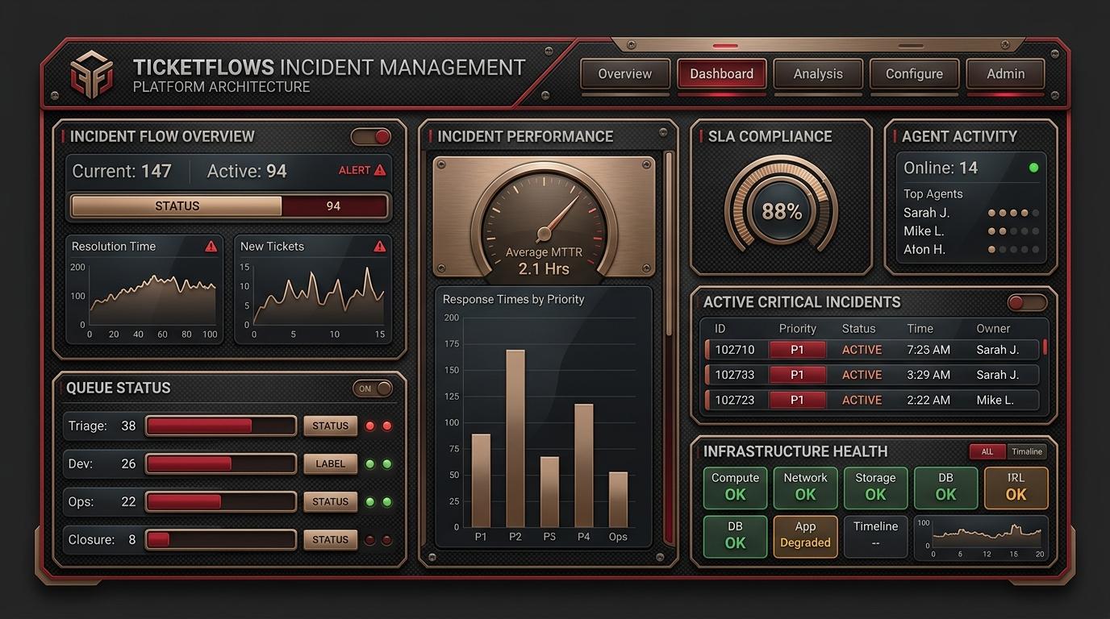Open the Analysis tab
1110x619 pixels.
(818, 73)
